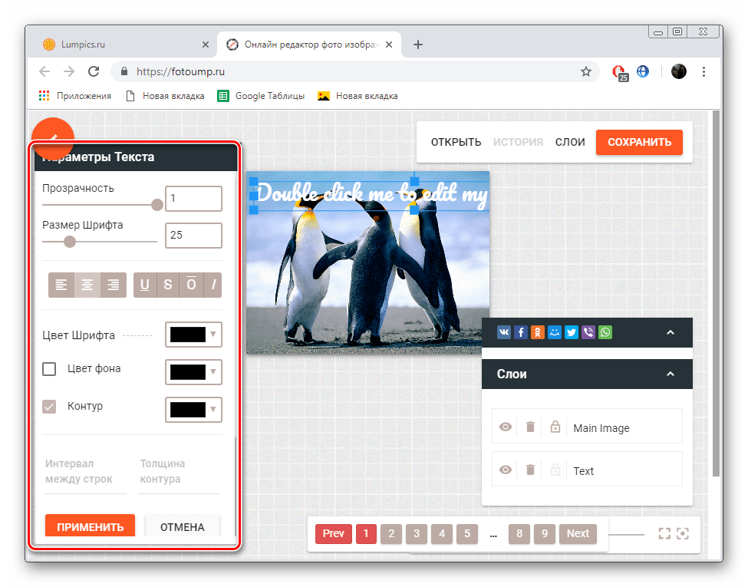Viewport: 748px width, 587px height.
Task: Share via the Twitter icon
Action: tap(572, 332)
